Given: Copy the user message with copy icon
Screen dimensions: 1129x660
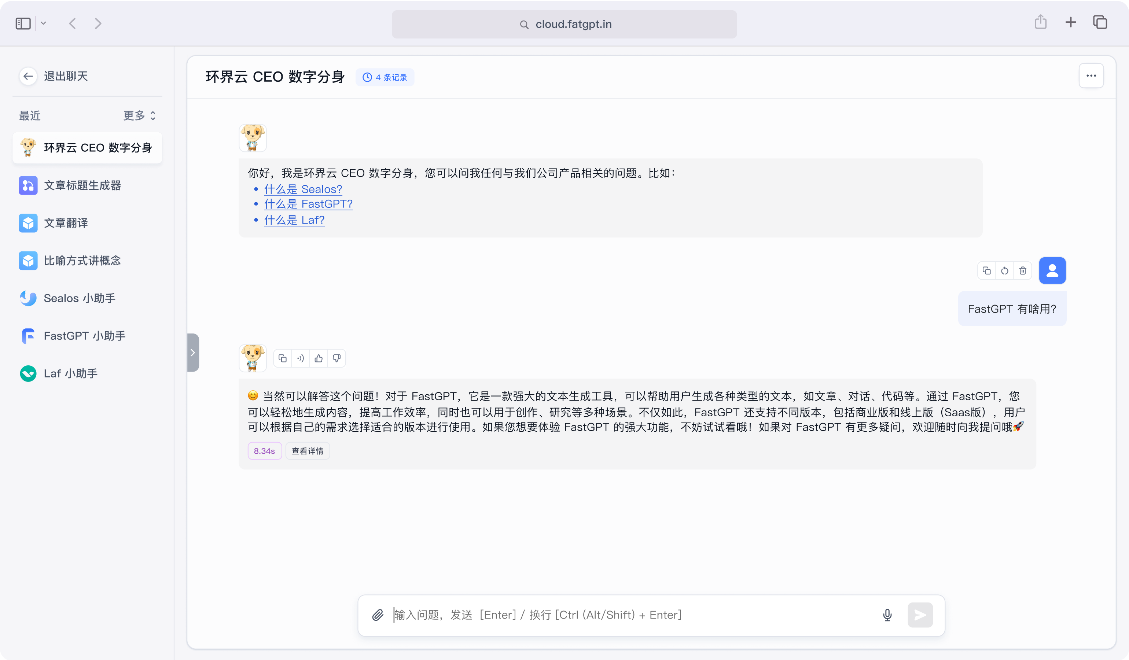Looking at the screenshot, I should (986, 270).
